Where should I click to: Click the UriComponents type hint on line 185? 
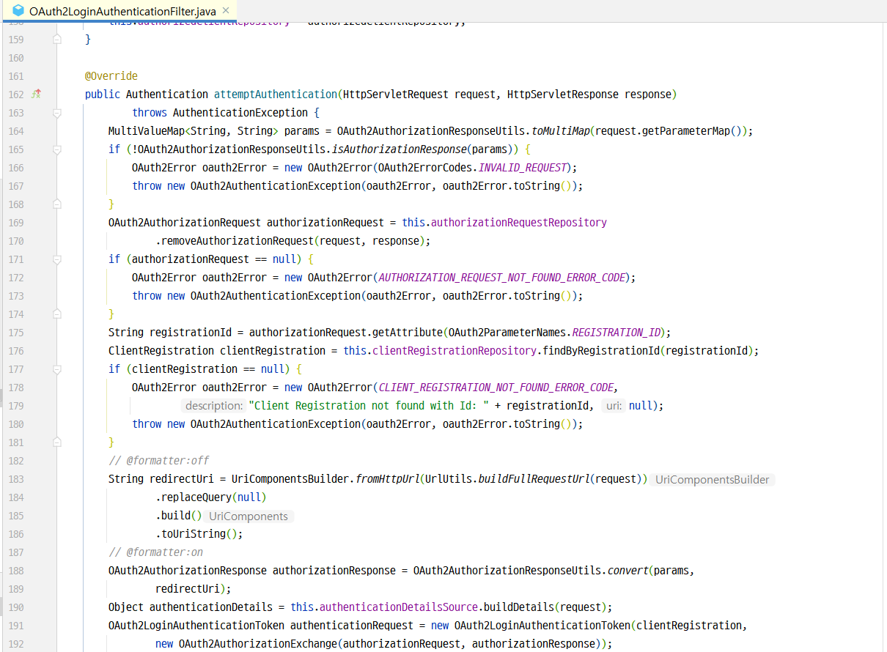249,516
